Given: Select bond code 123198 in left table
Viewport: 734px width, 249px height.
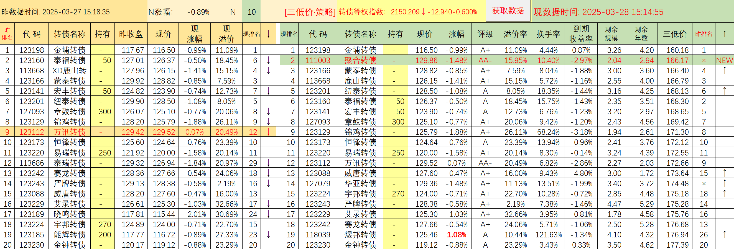Looking at the screenshot, I should 31,50.
